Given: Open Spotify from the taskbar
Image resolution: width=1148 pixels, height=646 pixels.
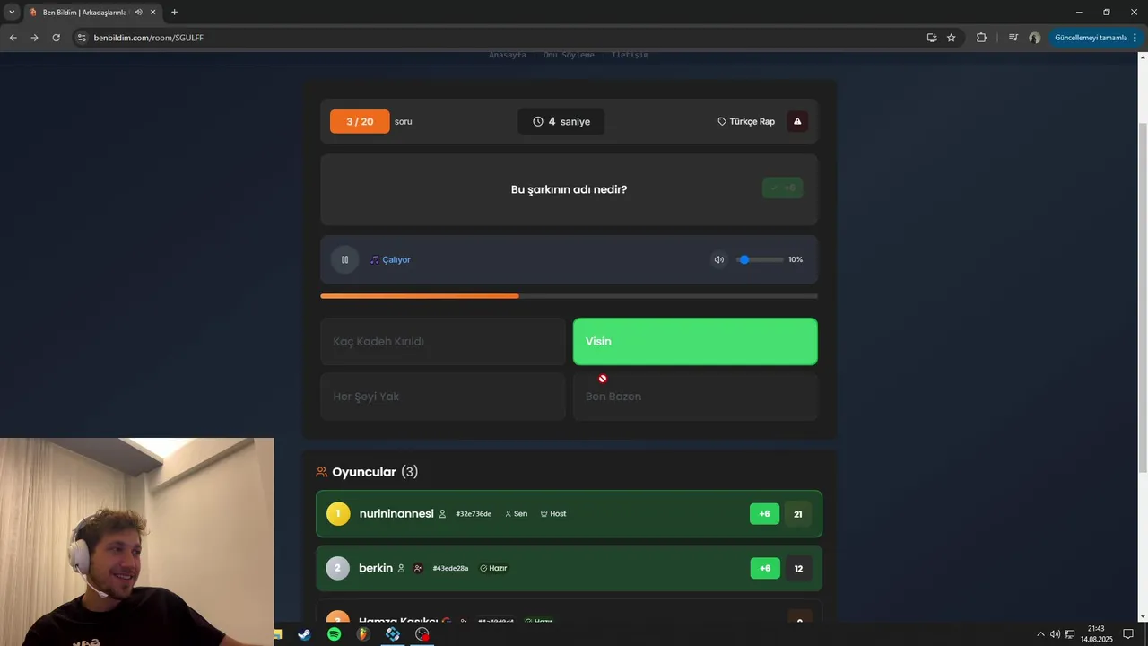Looking at the screenshot, I should pyautogui.click(x=335, y=634).
